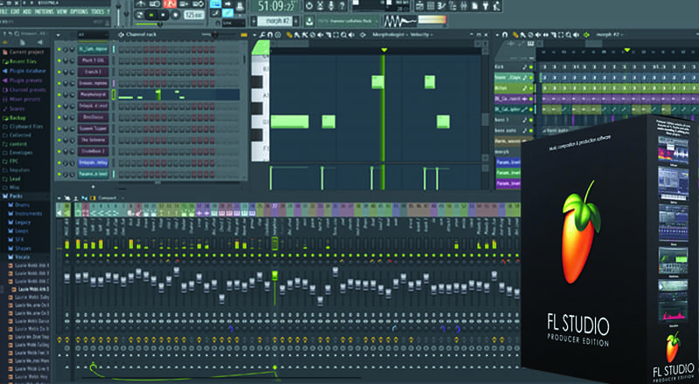The image size is (699, 384).
Task: Click the transport record button
Action: [174, 15]
